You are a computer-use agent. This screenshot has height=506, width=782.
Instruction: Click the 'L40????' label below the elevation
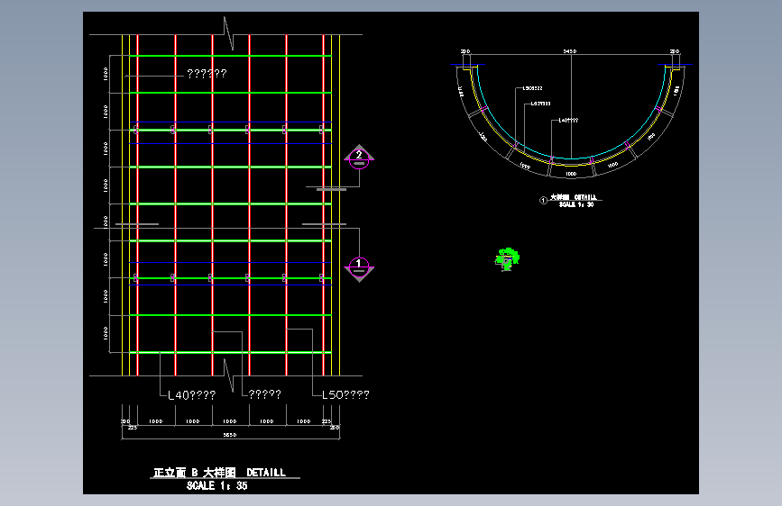pos(191,395)
